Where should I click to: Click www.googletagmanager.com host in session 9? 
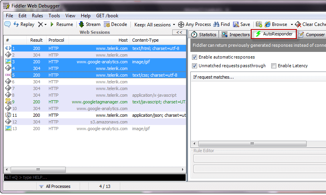pyautogui.click(x=100, y=102)
